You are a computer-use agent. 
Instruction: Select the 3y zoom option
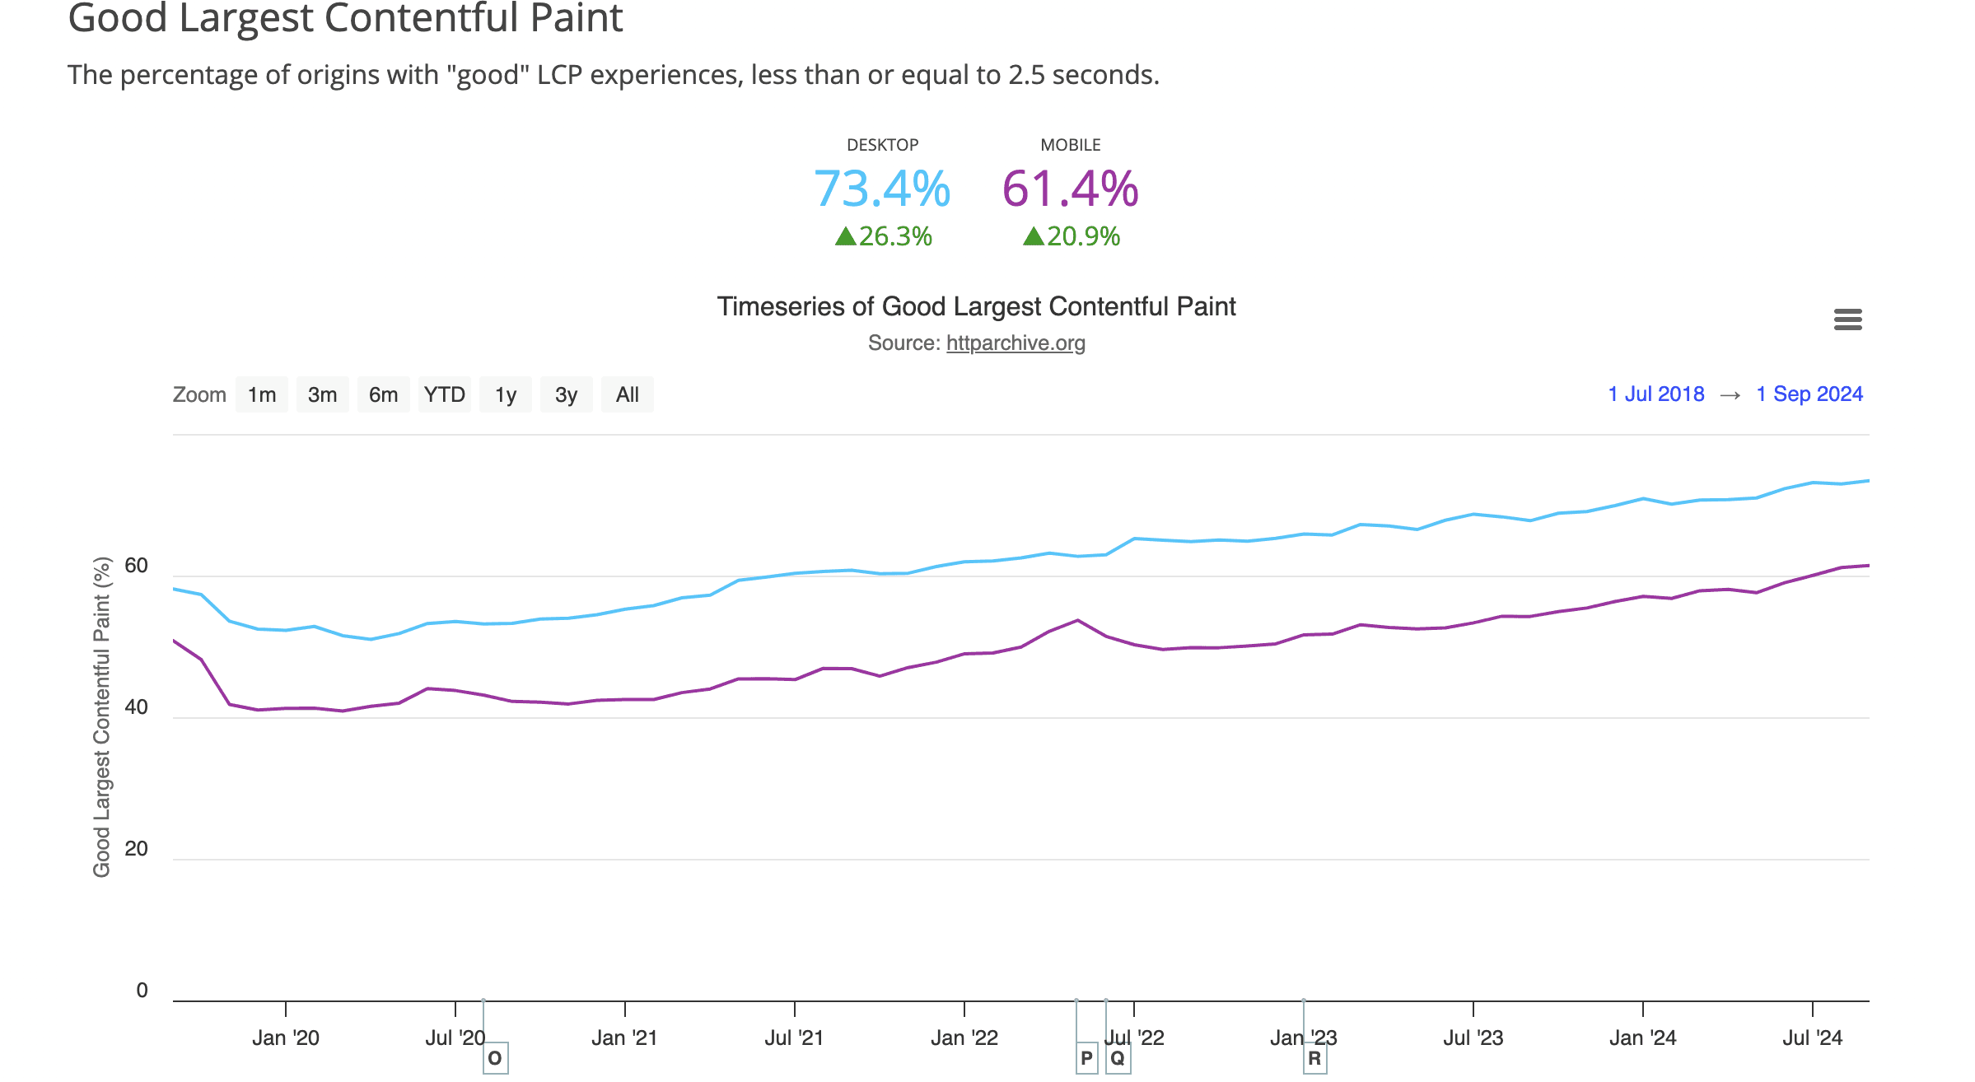[x=566, y=394]
